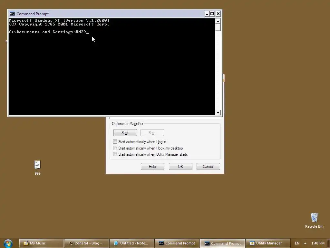330x248 pixels.
Task: Open the 999 text file icon on desktop
Action: point(37,168)
